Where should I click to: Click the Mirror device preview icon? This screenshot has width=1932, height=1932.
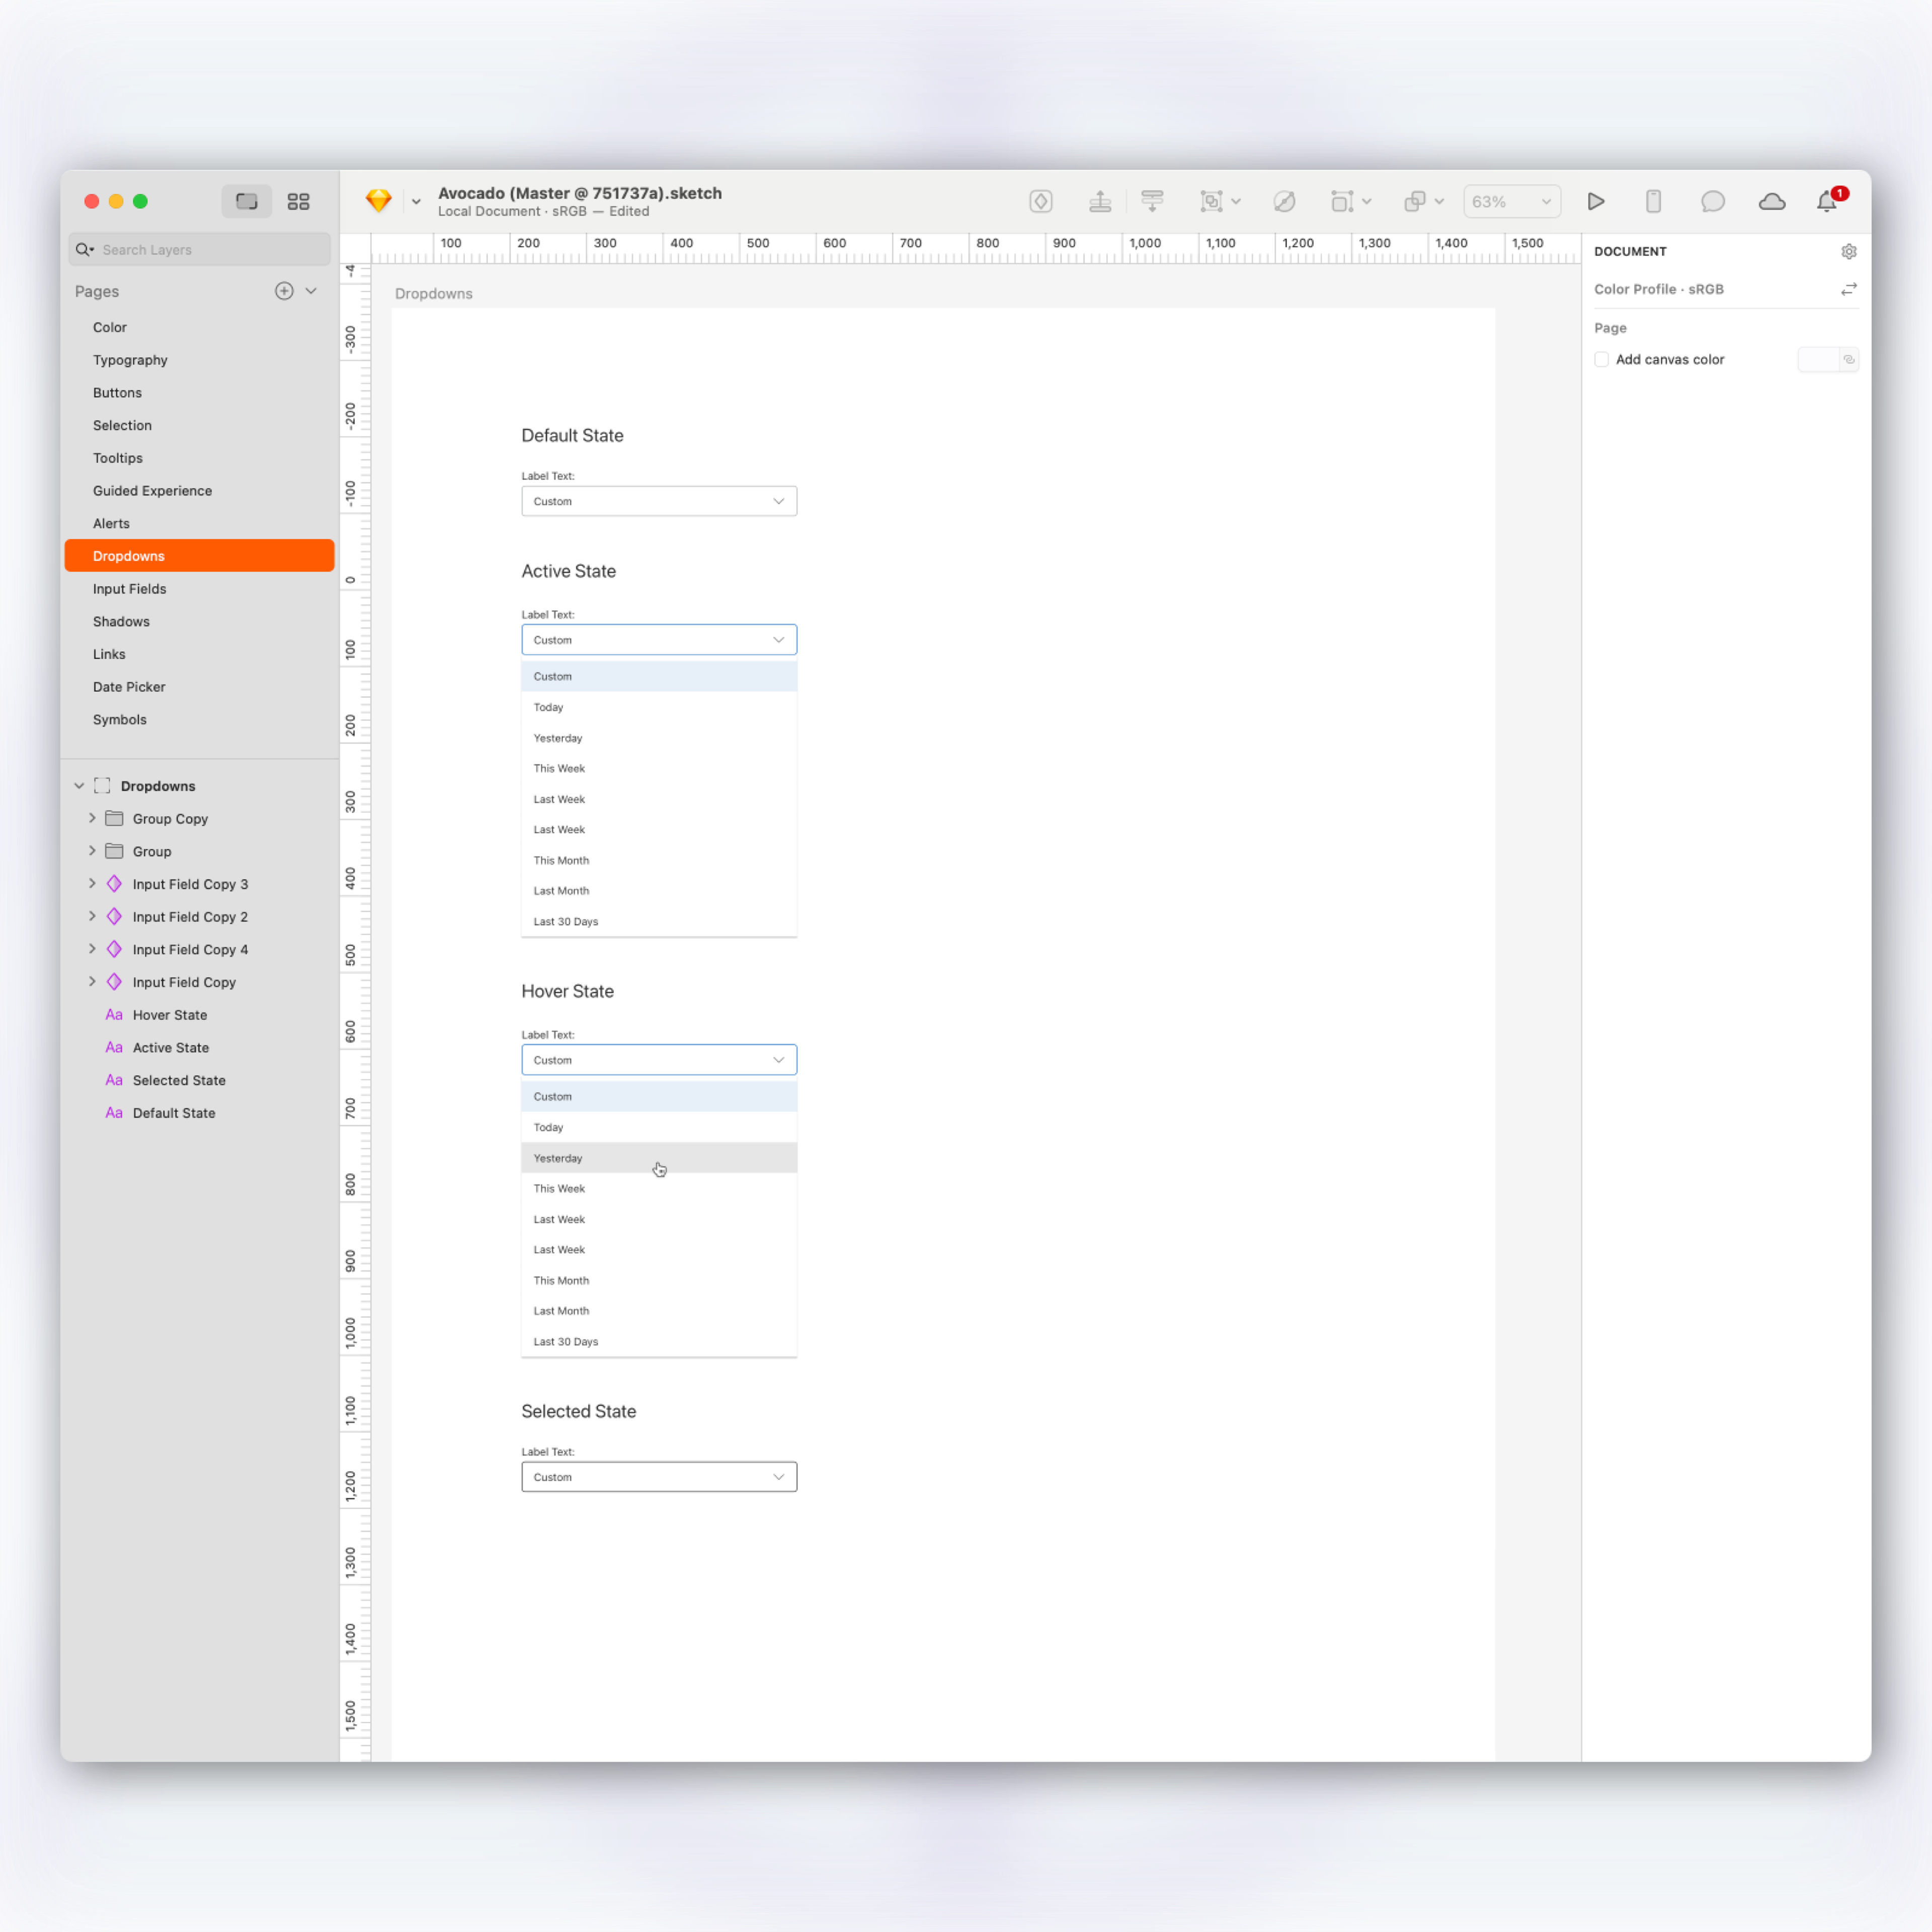coord(1653,201)
